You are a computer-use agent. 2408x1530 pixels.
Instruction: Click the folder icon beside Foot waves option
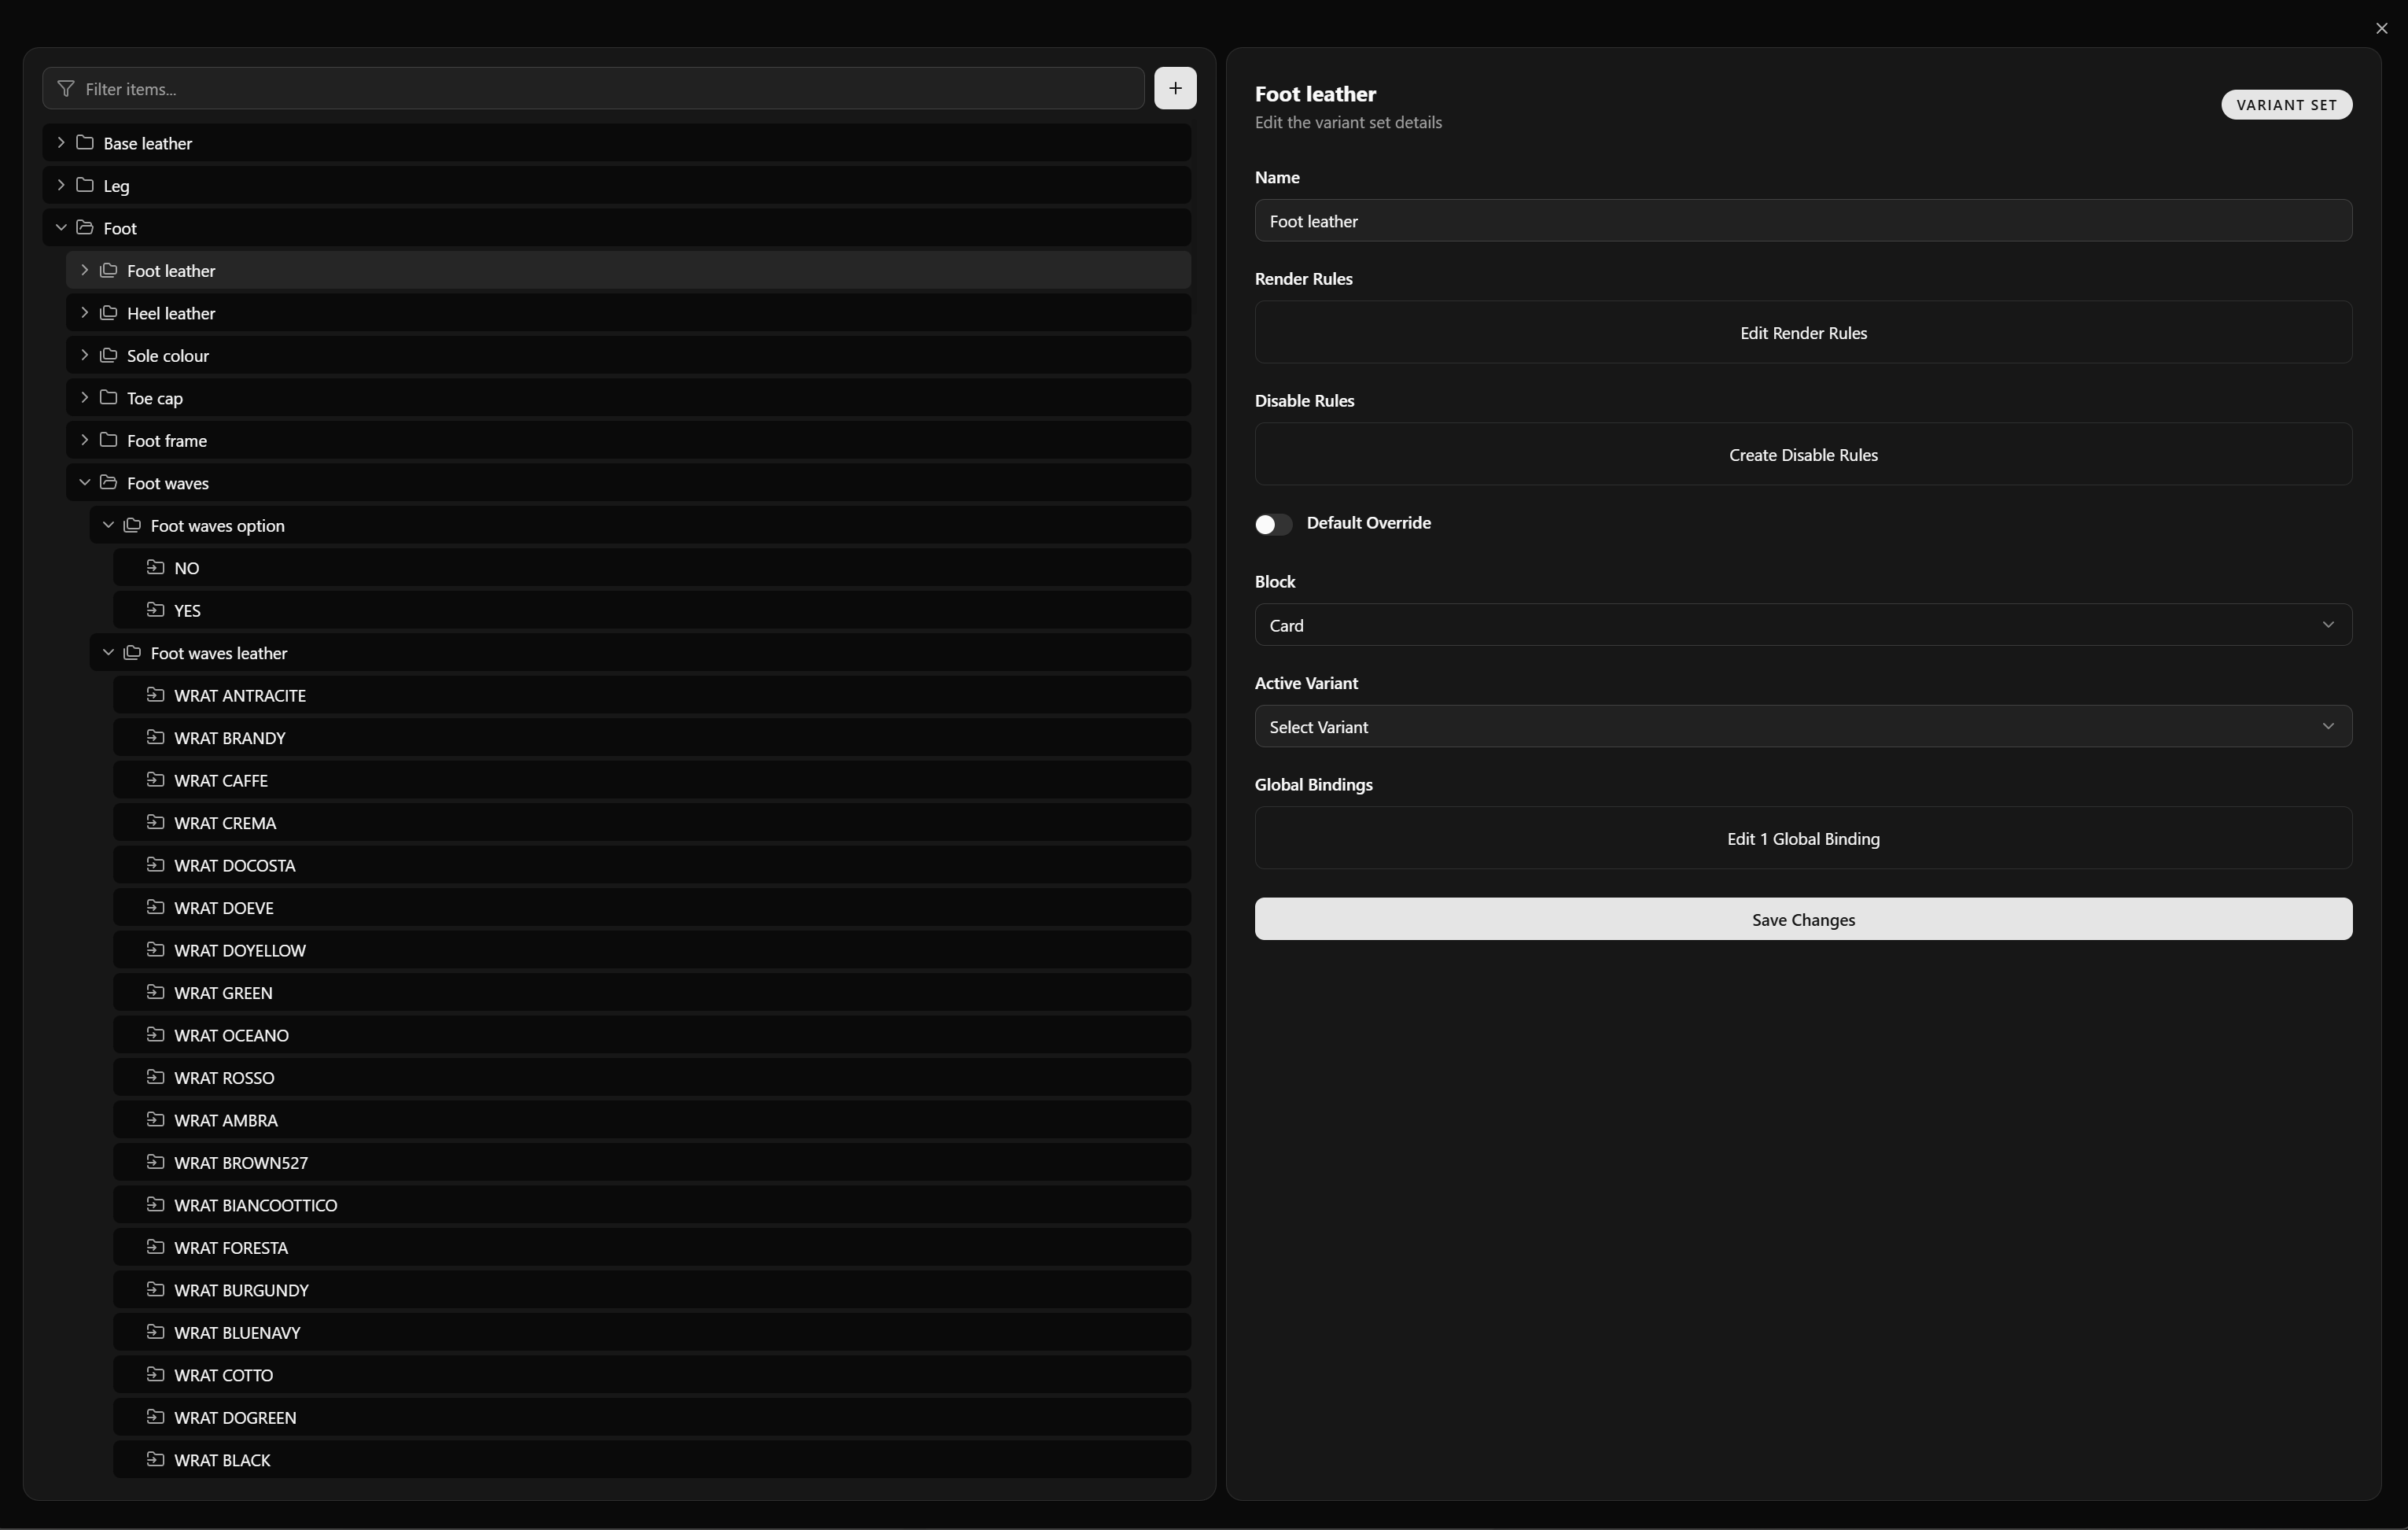pos(132,524)
